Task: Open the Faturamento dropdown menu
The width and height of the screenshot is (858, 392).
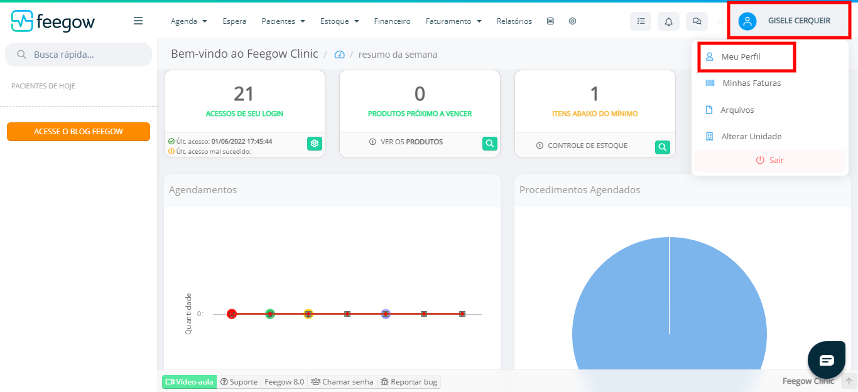Action: 453,21
